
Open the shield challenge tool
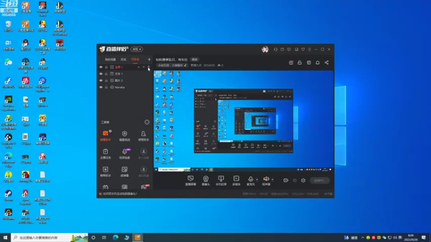[x=124, y=136]
